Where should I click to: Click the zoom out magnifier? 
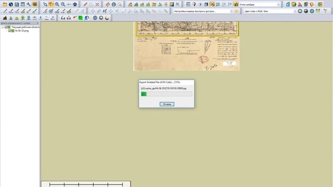pyautogui.click(x=63, y=4)
